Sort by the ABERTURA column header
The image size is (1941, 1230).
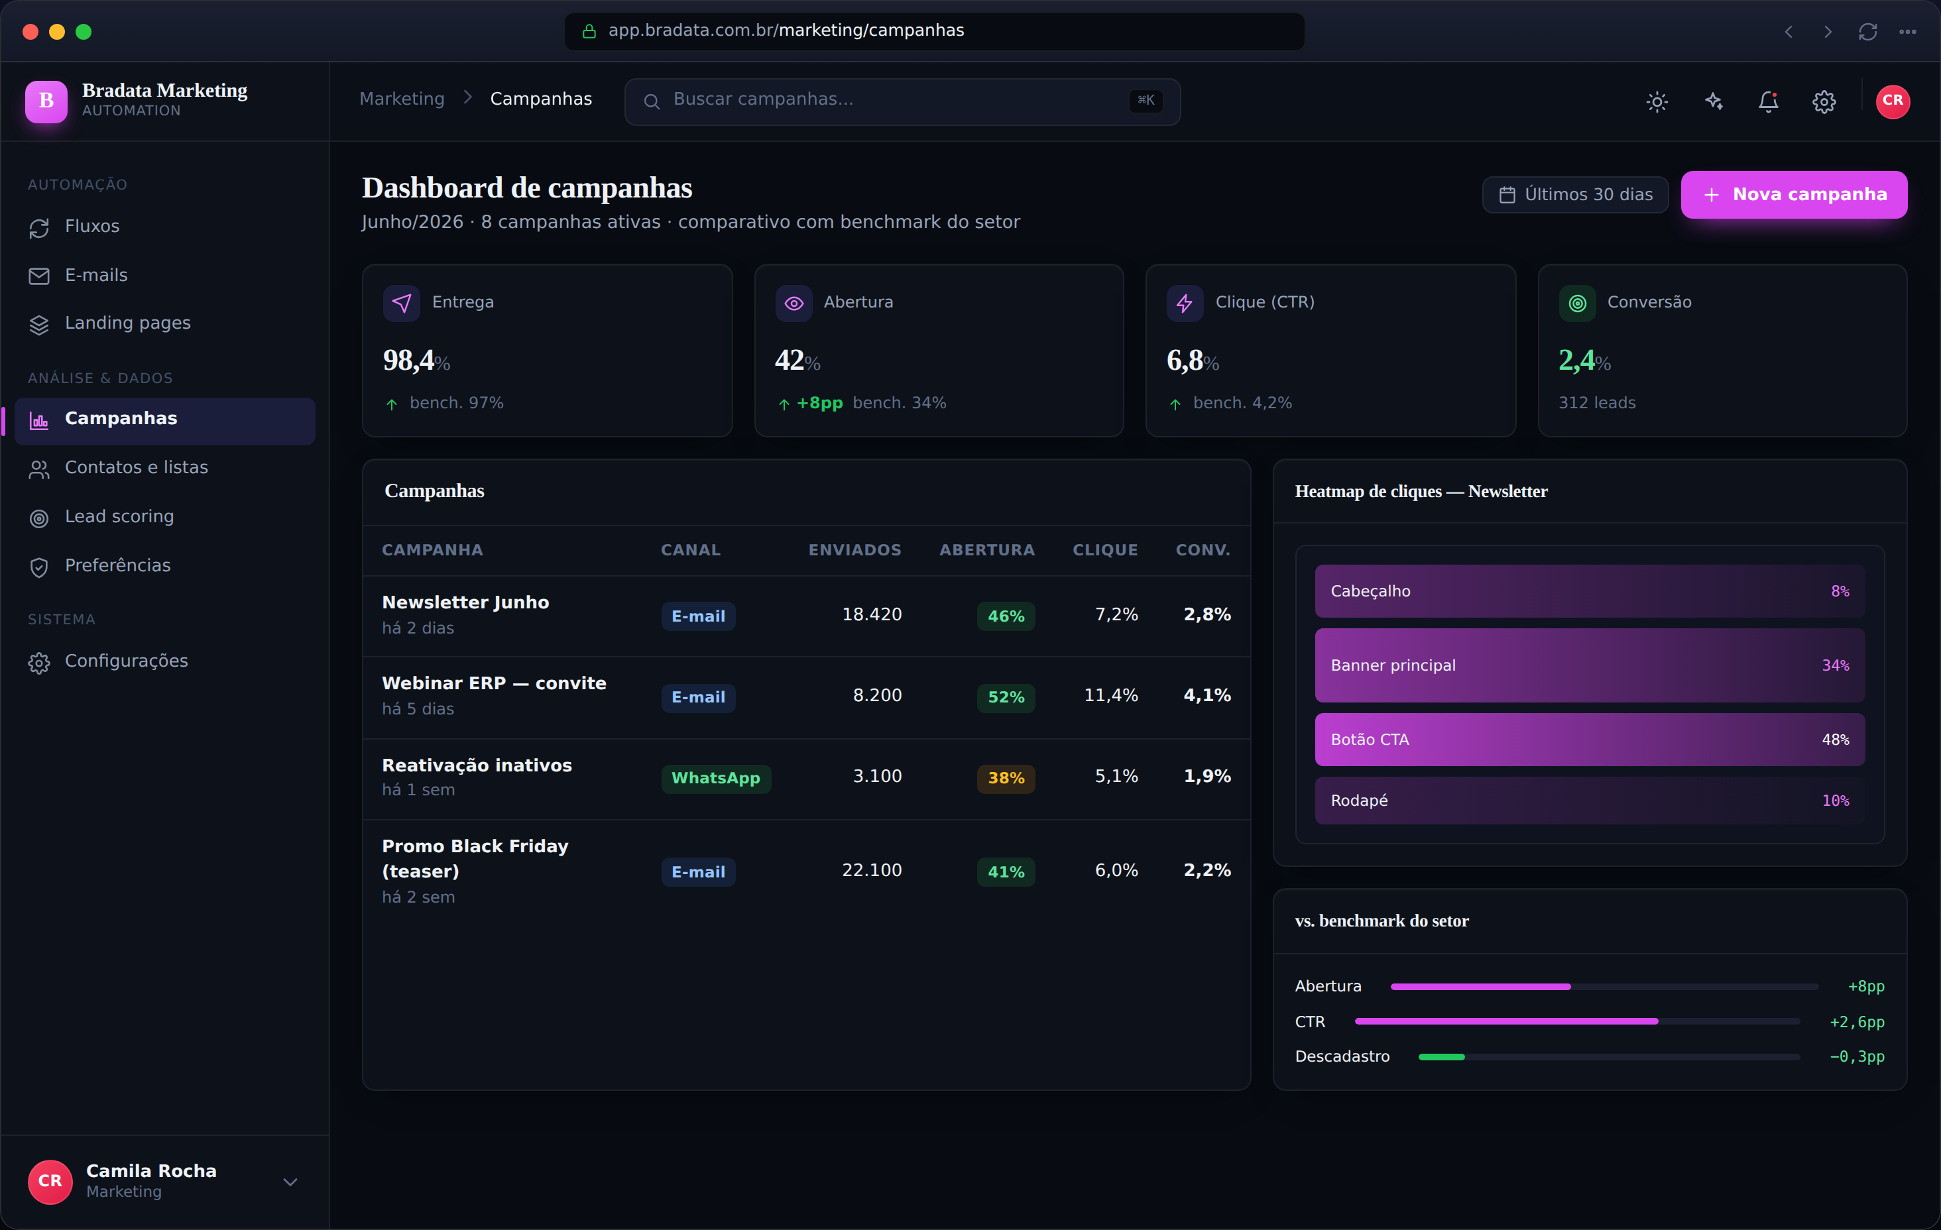click(986, 549)
